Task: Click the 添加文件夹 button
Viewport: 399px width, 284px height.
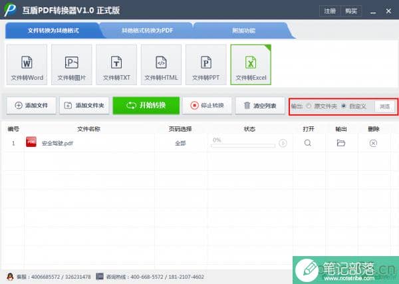Action: [x=84, y=105]
